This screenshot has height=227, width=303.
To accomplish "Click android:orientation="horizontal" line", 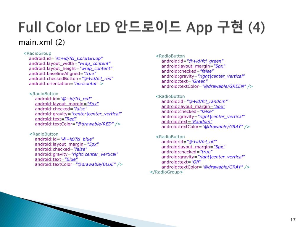I will (x=66, y=84).
